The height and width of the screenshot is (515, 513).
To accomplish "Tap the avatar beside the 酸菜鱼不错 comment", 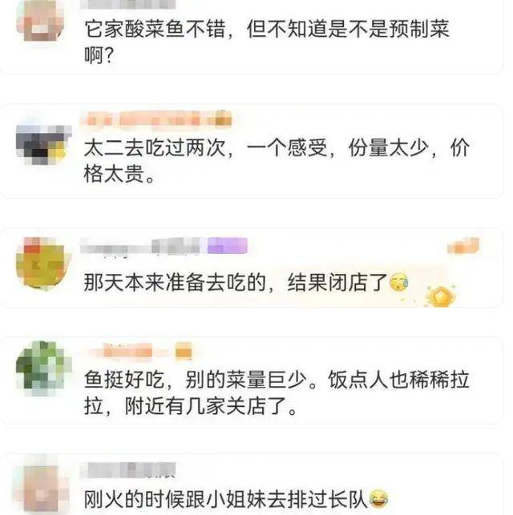I will (40, 22).
